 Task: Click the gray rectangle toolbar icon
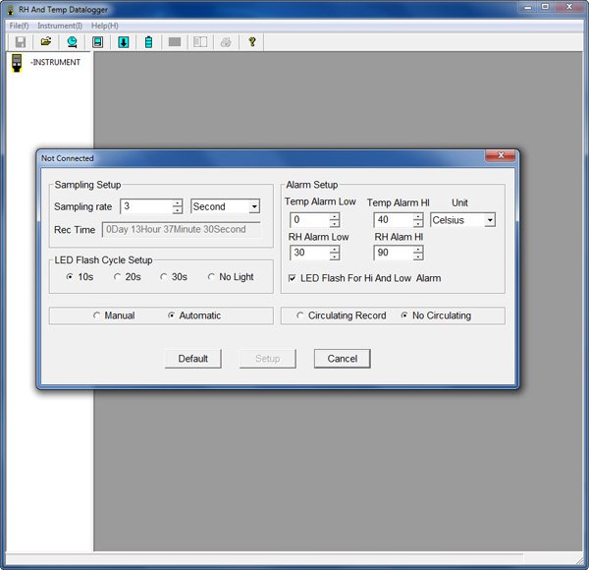[x=175, y=41]
